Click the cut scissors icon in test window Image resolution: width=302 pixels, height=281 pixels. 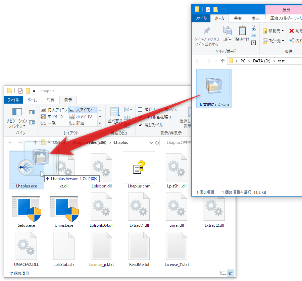point(254,28)
